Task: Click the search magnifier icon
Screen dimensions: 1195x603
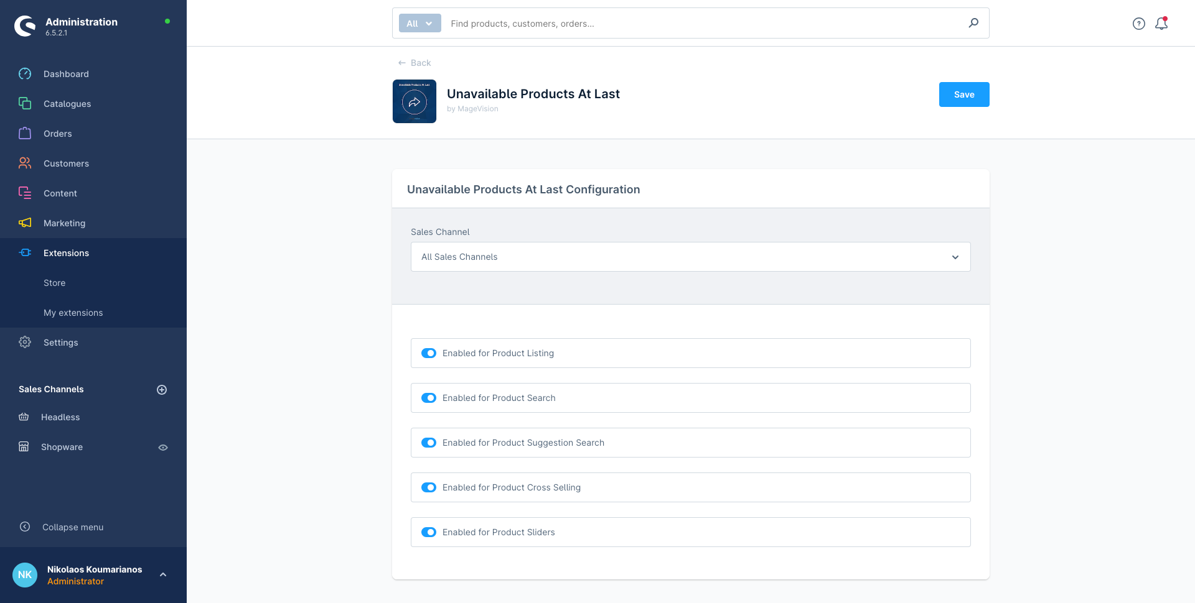Action: [x=973, y=23]
